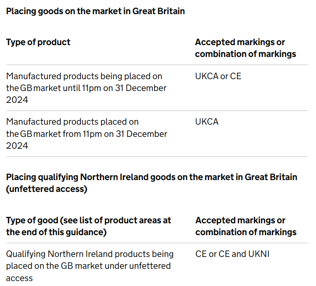Select the 'CE or CE and UKNI' cell
The height and width of the screenshot is (286, 316).
tap(232, 254)
